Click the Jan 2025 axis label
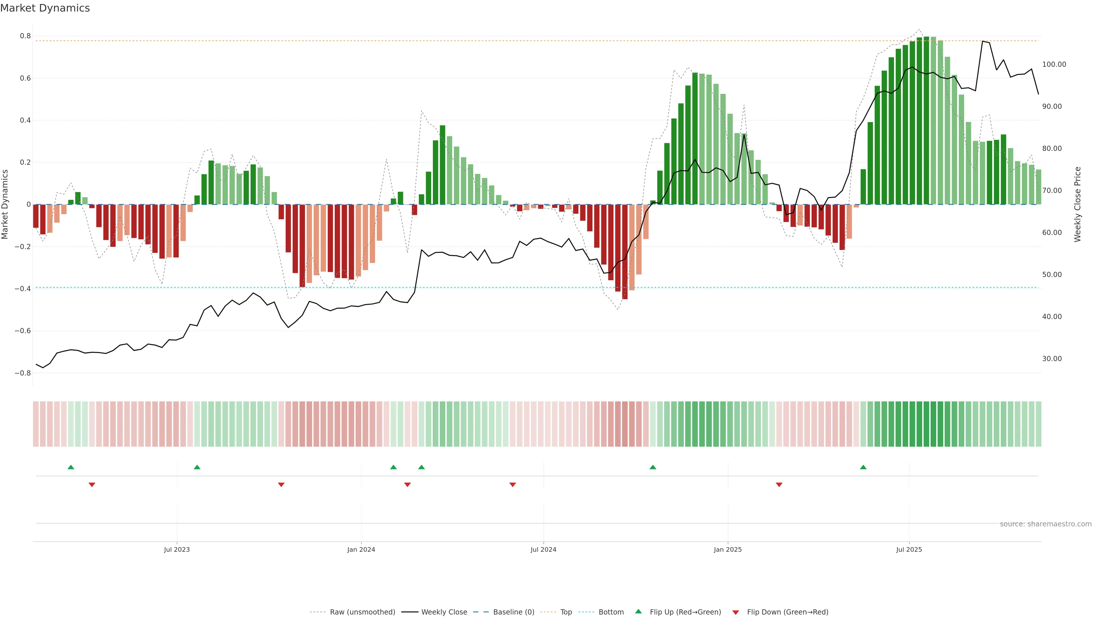This screenshot has height=622, width=1106. (x=727, y=549)
